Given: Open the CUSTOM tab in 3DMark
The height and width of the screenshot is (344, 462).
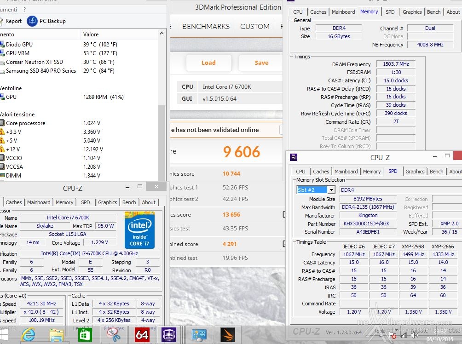Looking at the screenshot, I should tap(255, 27).
